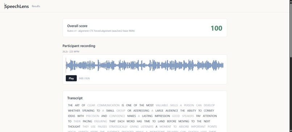
Task: Select the word THOUGHT in transcript
Action: [74, 127]
